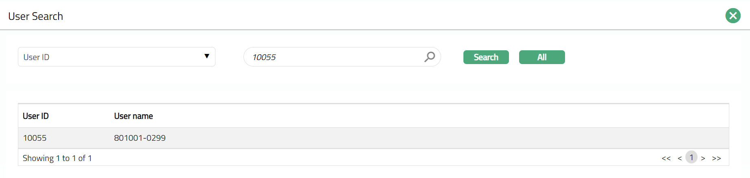Click the dropdown arrow beside User ID
This screenshot has height=178, width=750.
[x=207, y=56]
